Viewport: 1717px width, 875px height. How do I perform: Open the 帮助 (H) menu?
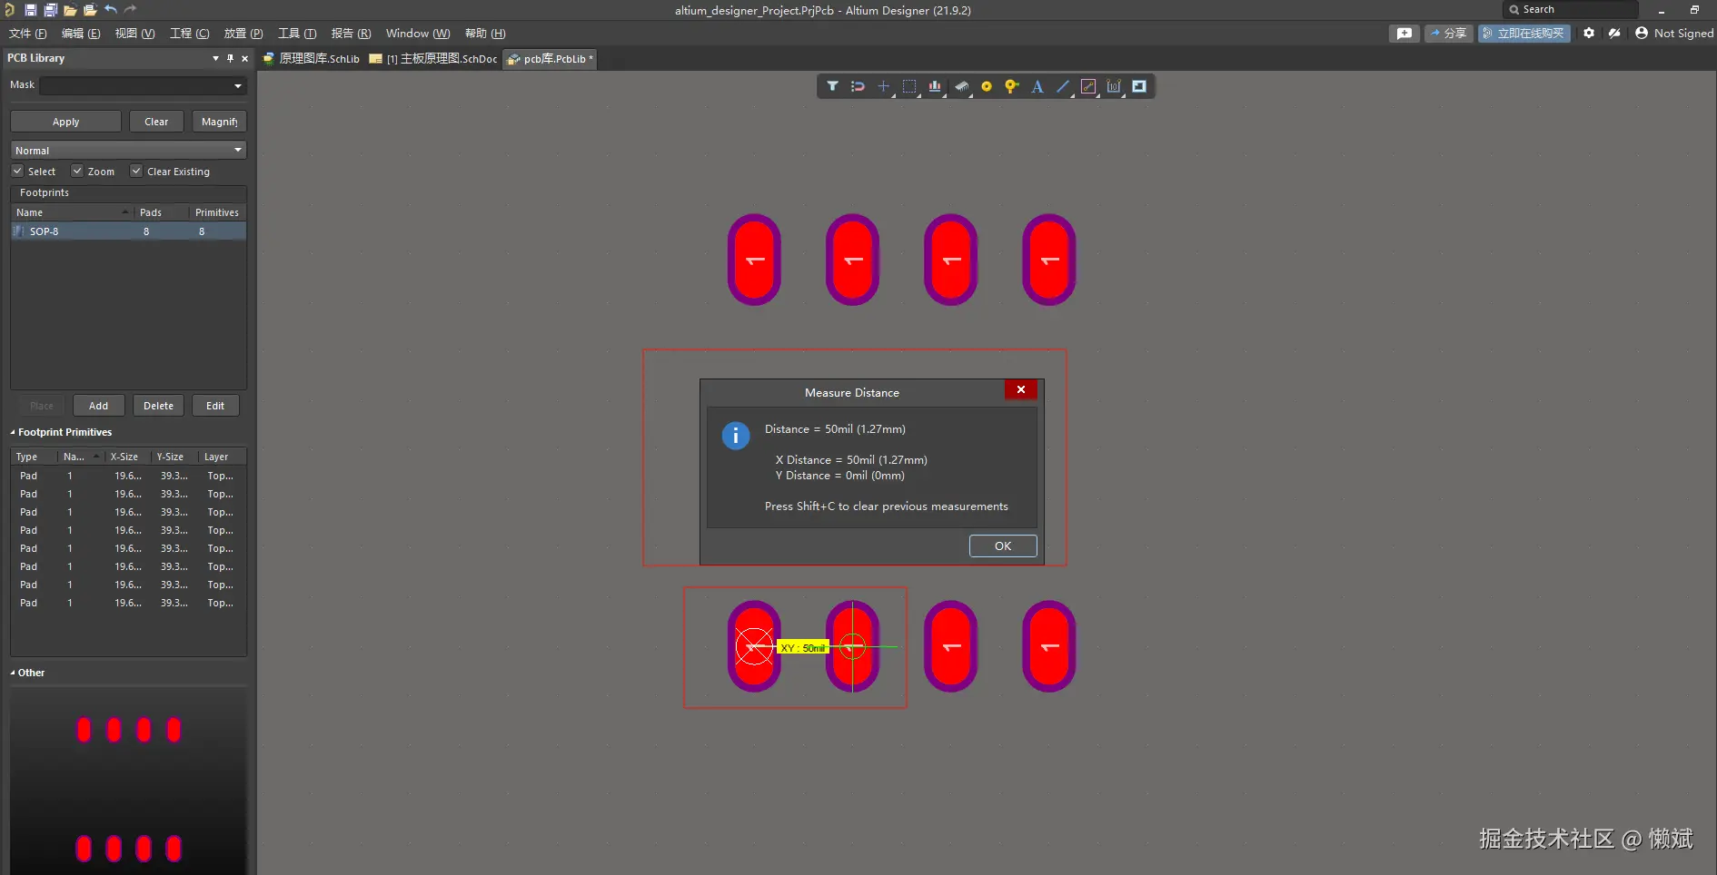pos(485,33)
